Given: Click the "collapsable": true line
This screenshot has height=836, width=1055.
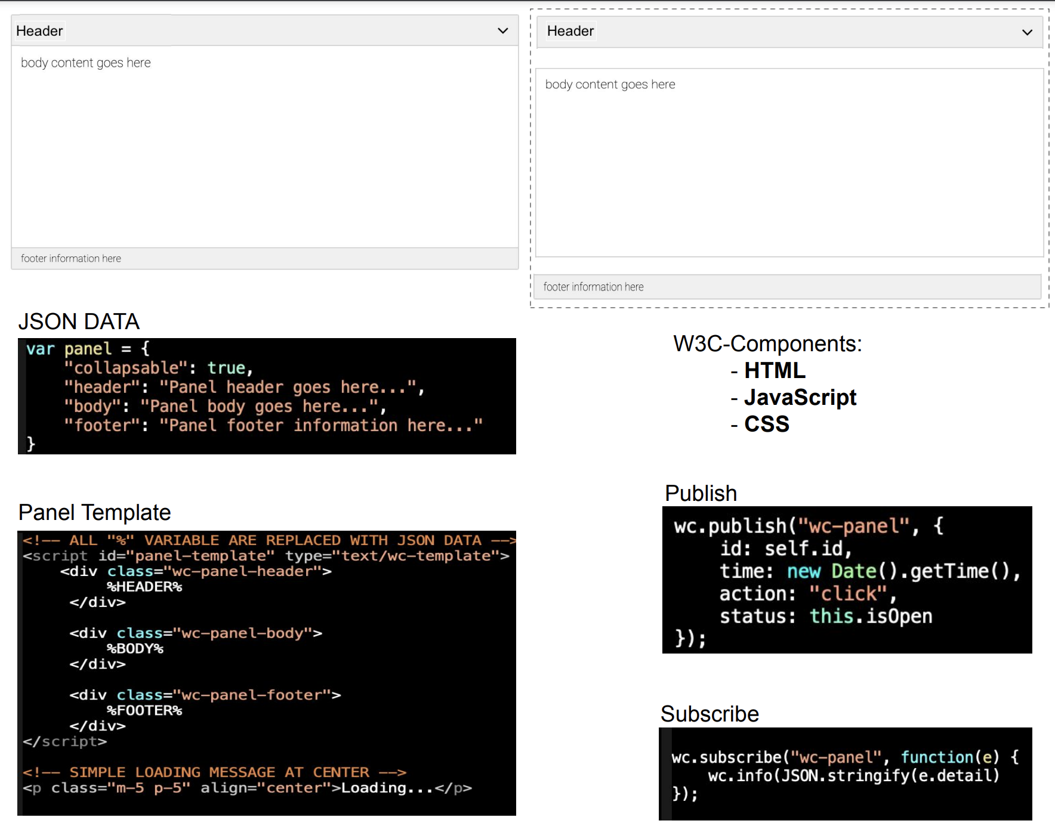Looking at the screenshot, I should (x=159, y=368).
